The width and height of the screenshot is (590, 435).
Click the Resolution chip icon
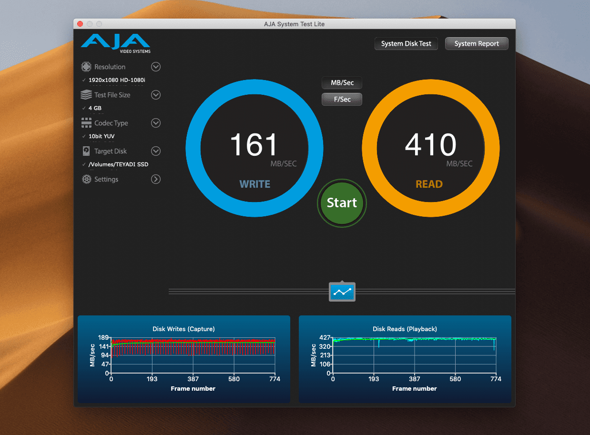coord(86,67)
